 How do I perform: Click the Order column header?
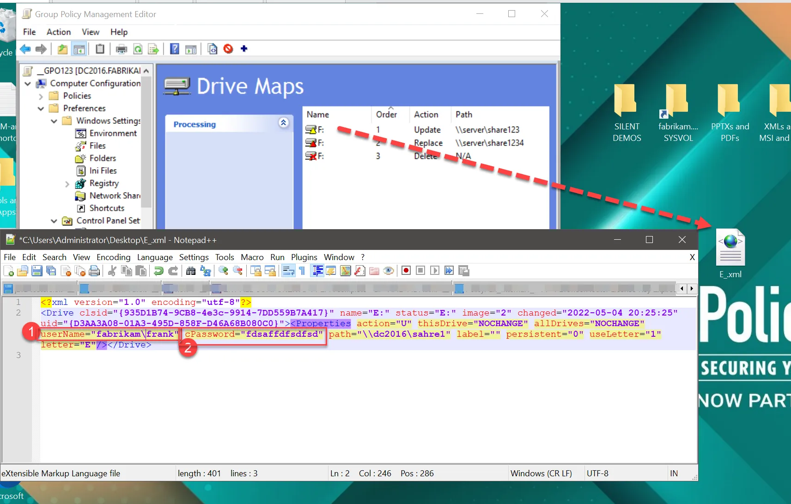coord(386,115)
